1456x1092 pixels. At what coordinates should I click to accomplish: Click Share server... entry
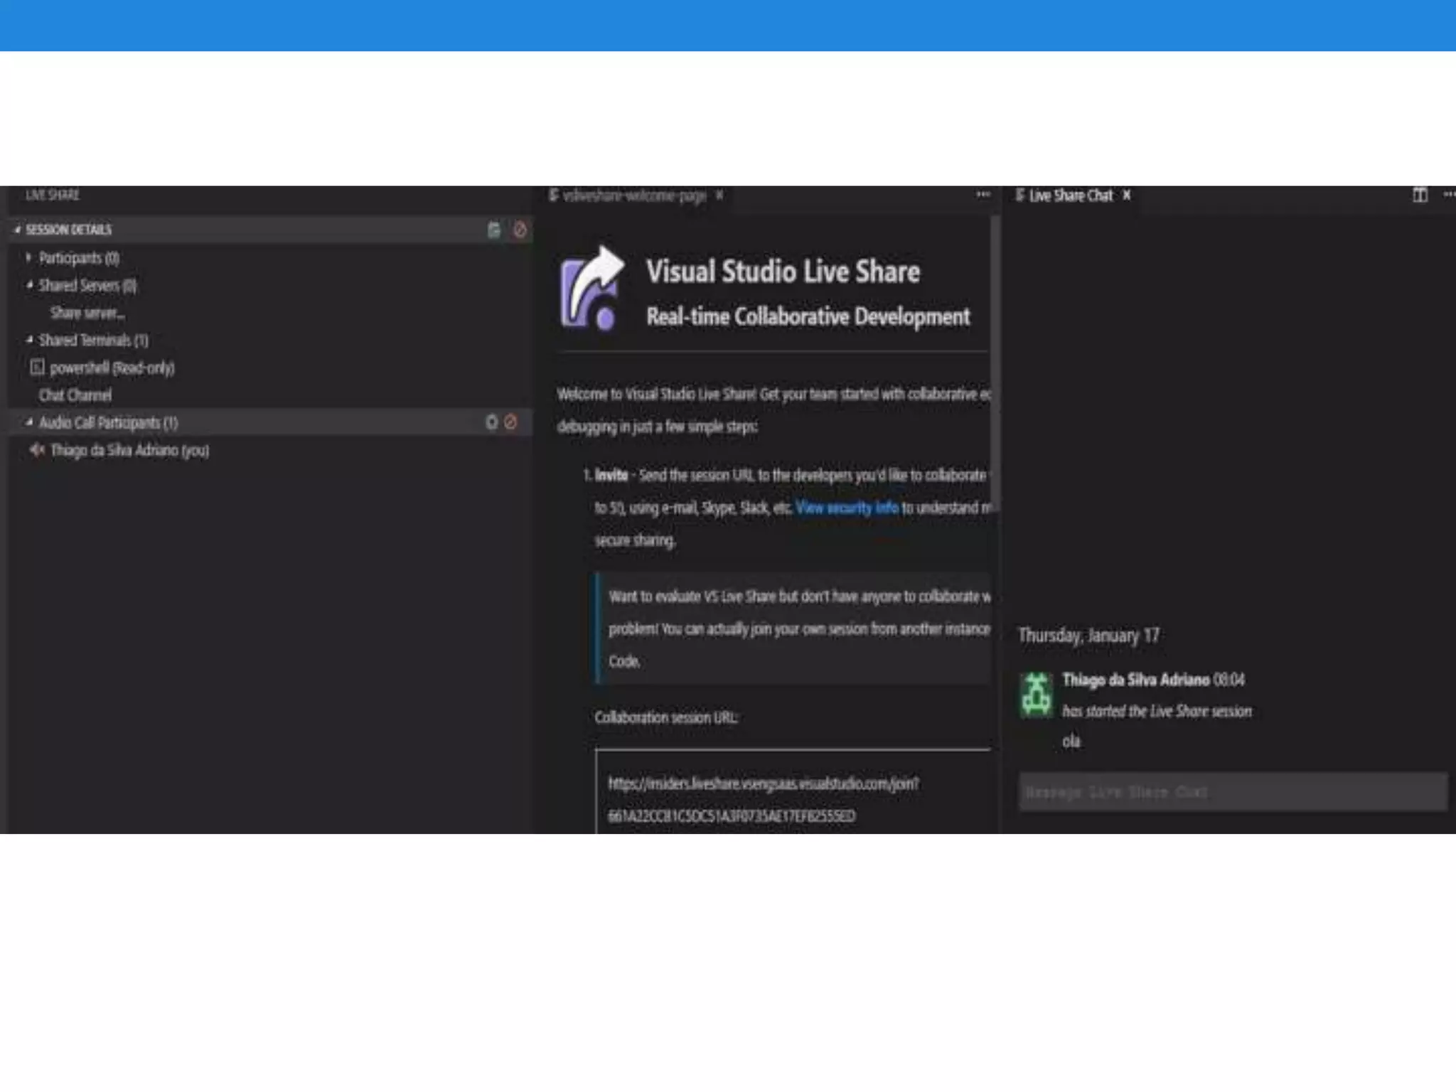(x=87, y=313)
